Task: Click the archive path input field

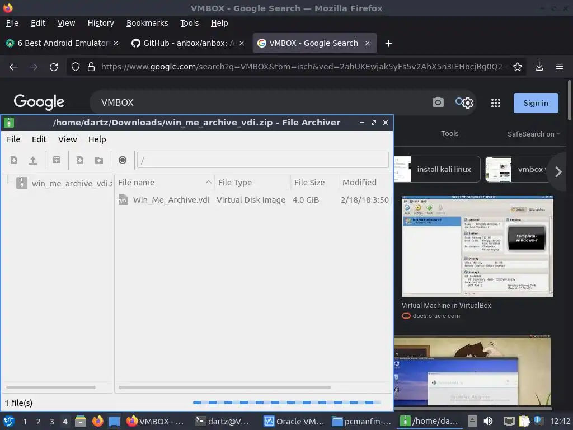Action: (x=263, y=160)
